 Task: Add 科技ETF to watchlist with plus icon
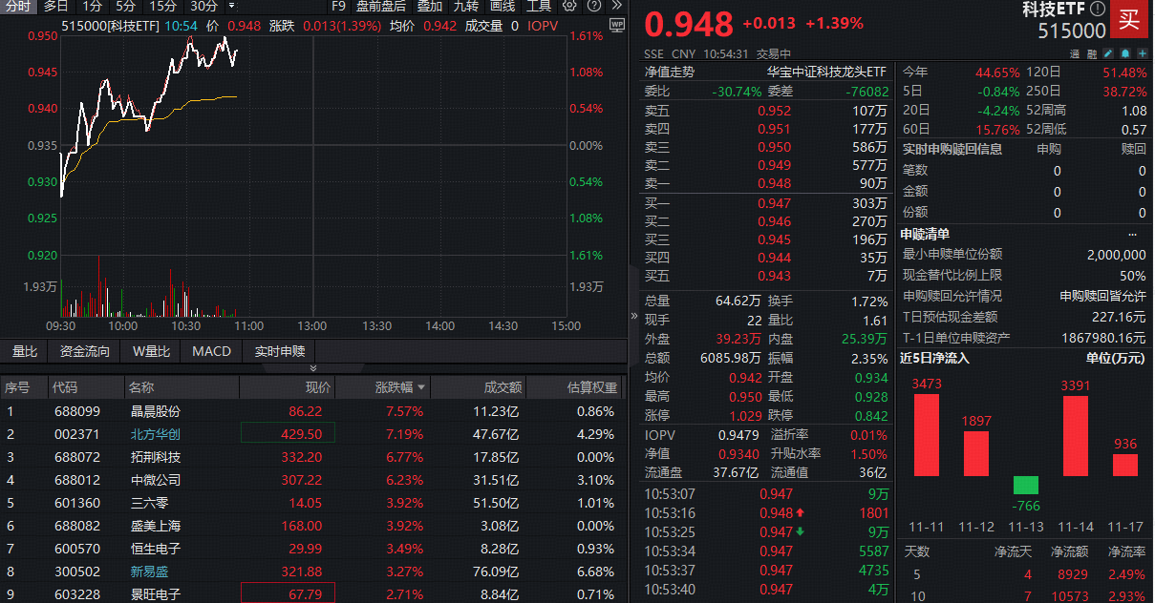click(x=1144, y=53)
